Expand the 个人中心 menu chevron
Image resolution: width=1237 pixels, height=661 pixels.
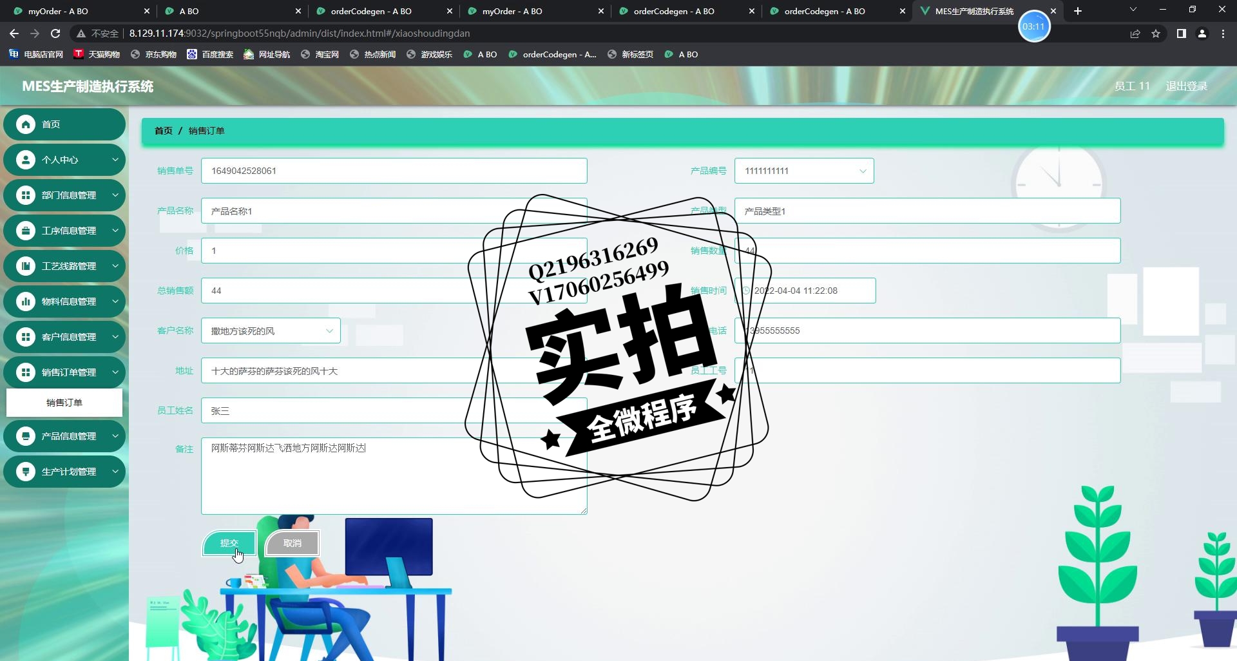coord(115,160)
